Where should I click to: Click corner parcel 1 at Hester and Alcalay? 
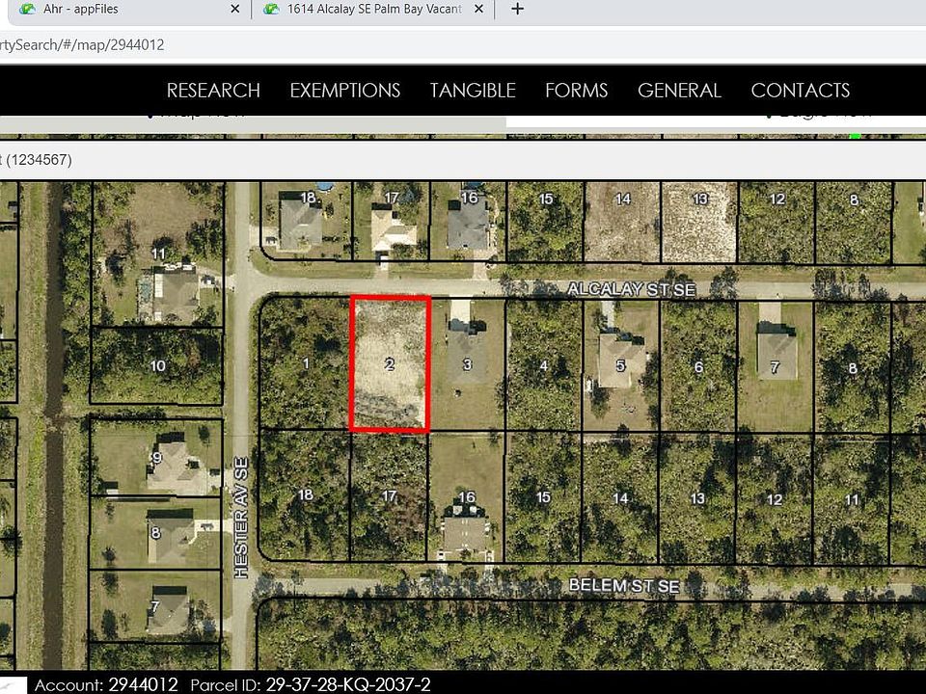point(306,363)
